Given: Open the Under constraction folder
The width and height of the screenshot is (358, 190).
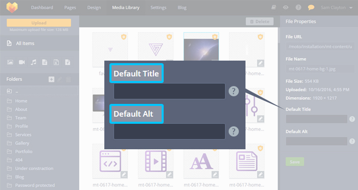Looking at the screenshot, I should coord(34,168).
